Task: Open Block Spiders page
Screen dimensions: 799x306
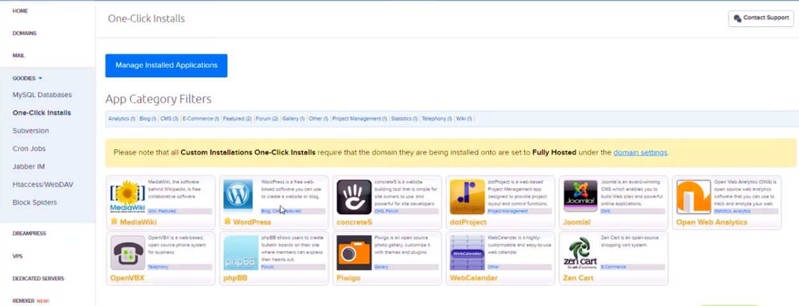Action: (35, 202)
